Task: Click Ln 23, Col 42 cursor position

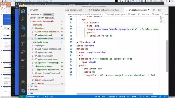Action: tap(101, 97)
